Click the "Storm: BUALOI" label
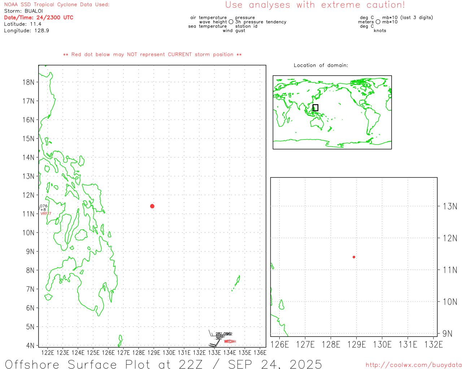 coord(23,11)
